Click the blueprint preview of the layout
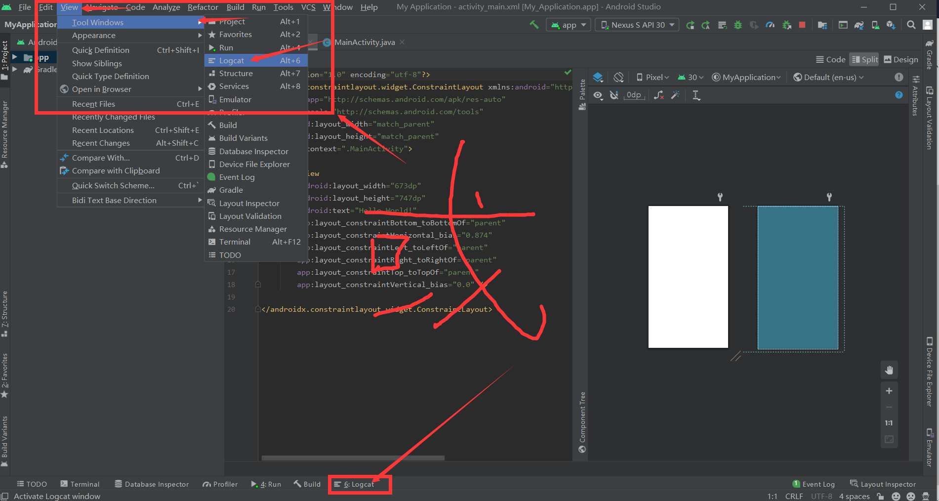The width and height of the screenshot is (939, 501). (x=798, y=278)
